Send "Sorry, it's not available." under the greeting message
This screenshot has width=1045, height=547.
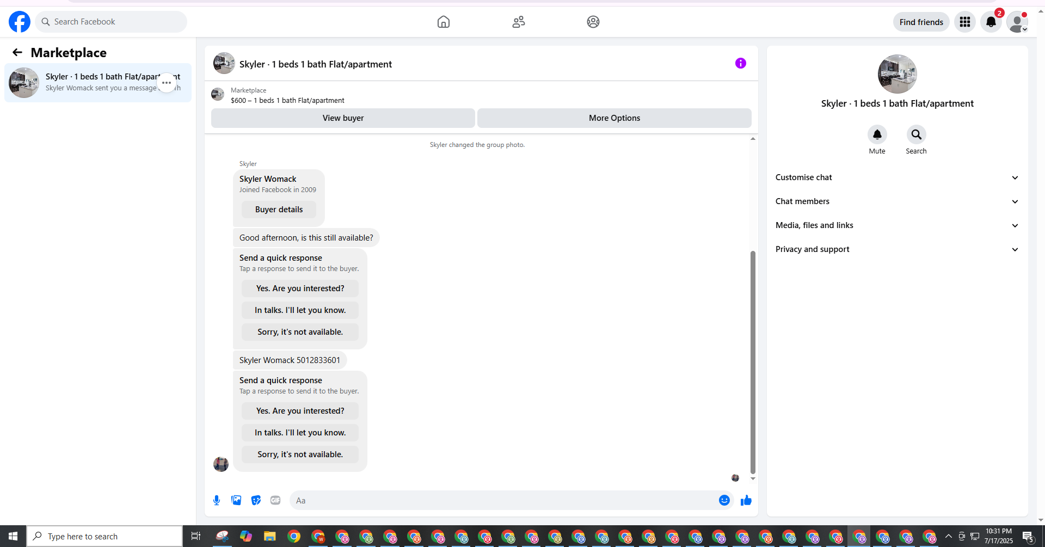pyautogui.click(x=300, y=332)
